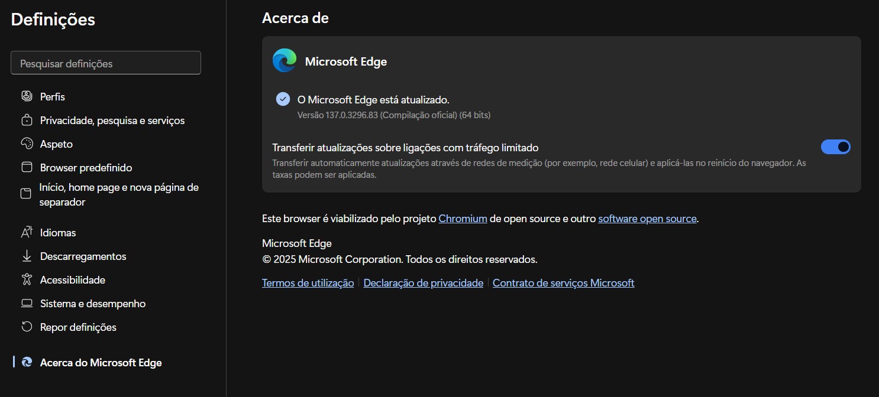Click the Idiomas language icon

point(27,232)
